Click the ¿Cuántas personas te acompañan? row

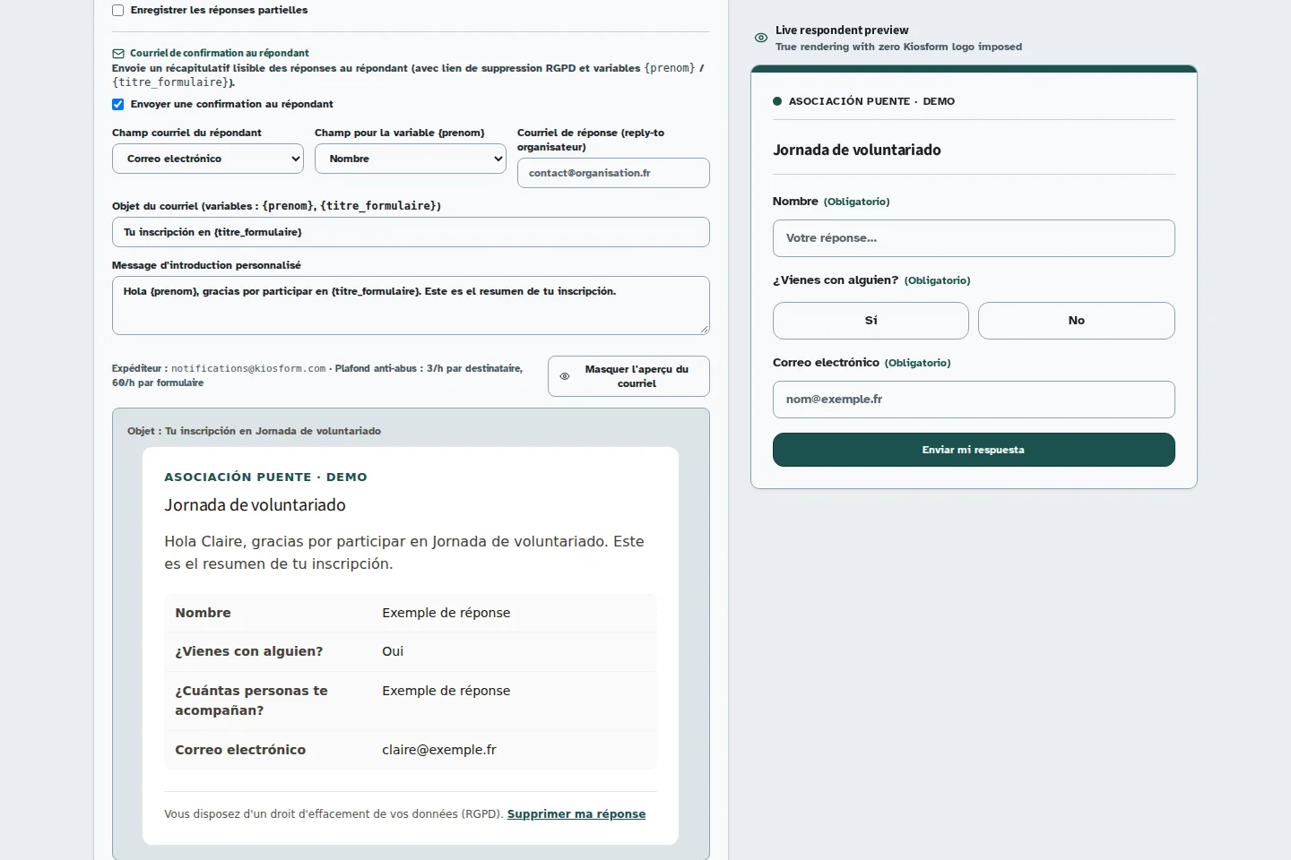[411, 701]
